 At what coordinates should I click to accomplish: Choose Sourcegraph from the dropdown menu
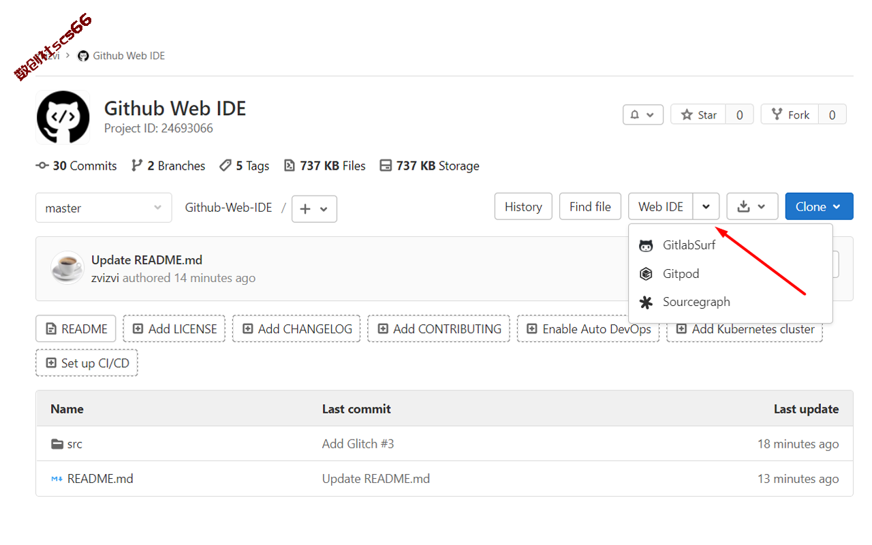[730, 302]
